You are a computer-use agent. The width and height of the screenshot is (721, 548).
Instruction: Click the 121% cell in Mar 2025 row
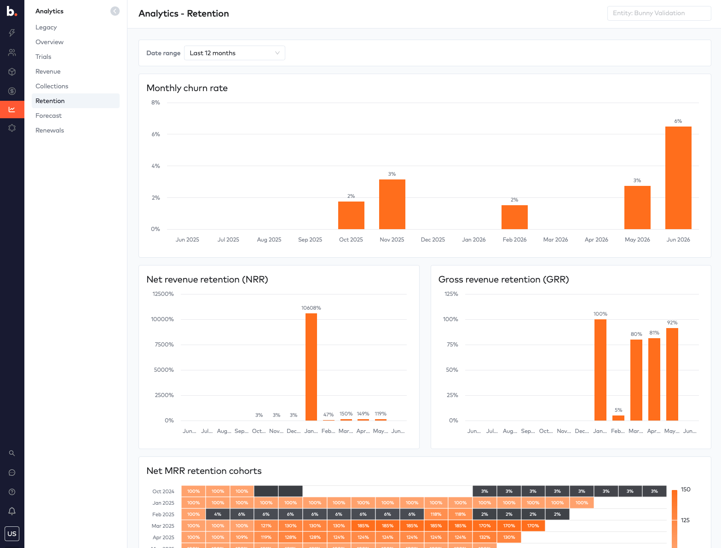click(266, 526)
